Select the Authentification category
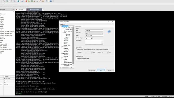Screen dimensions: 174x98 pos(68,28)
